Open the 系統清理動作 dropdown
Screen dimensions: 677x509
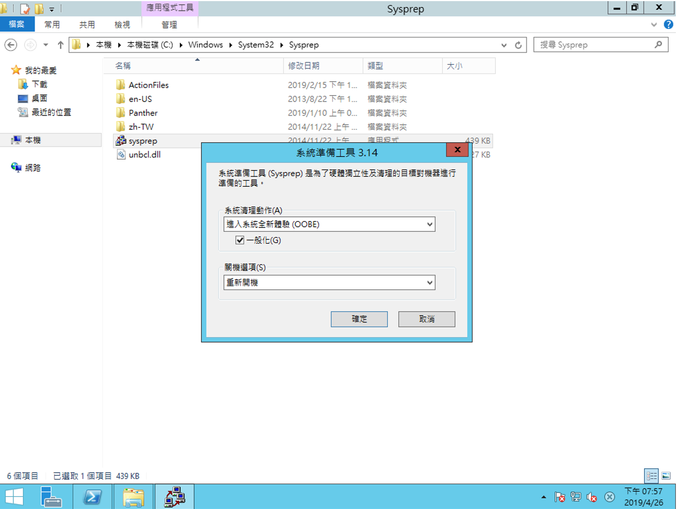coord(430,224)
